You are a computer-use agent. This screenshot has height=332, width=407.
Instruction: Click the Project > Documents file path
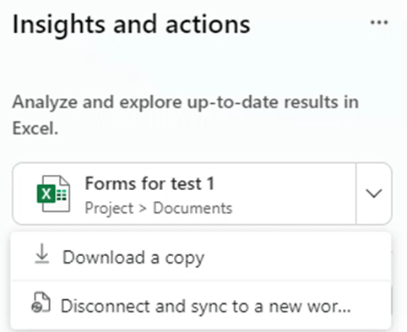coord(159,209)
